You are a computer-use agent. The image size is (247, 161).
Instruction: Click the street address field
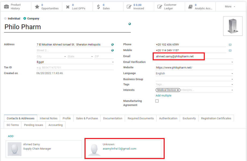73,44
